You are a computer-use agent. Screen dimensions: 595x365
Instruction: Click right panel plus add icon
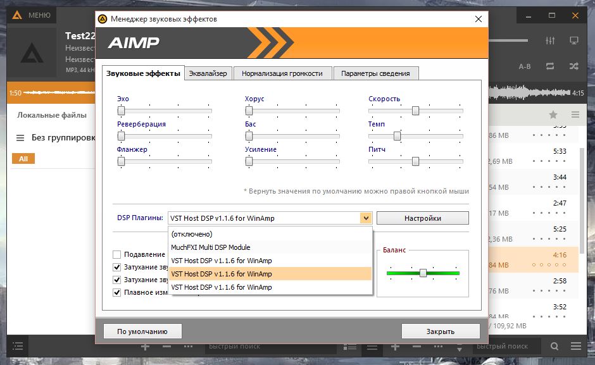pos(394,347)
